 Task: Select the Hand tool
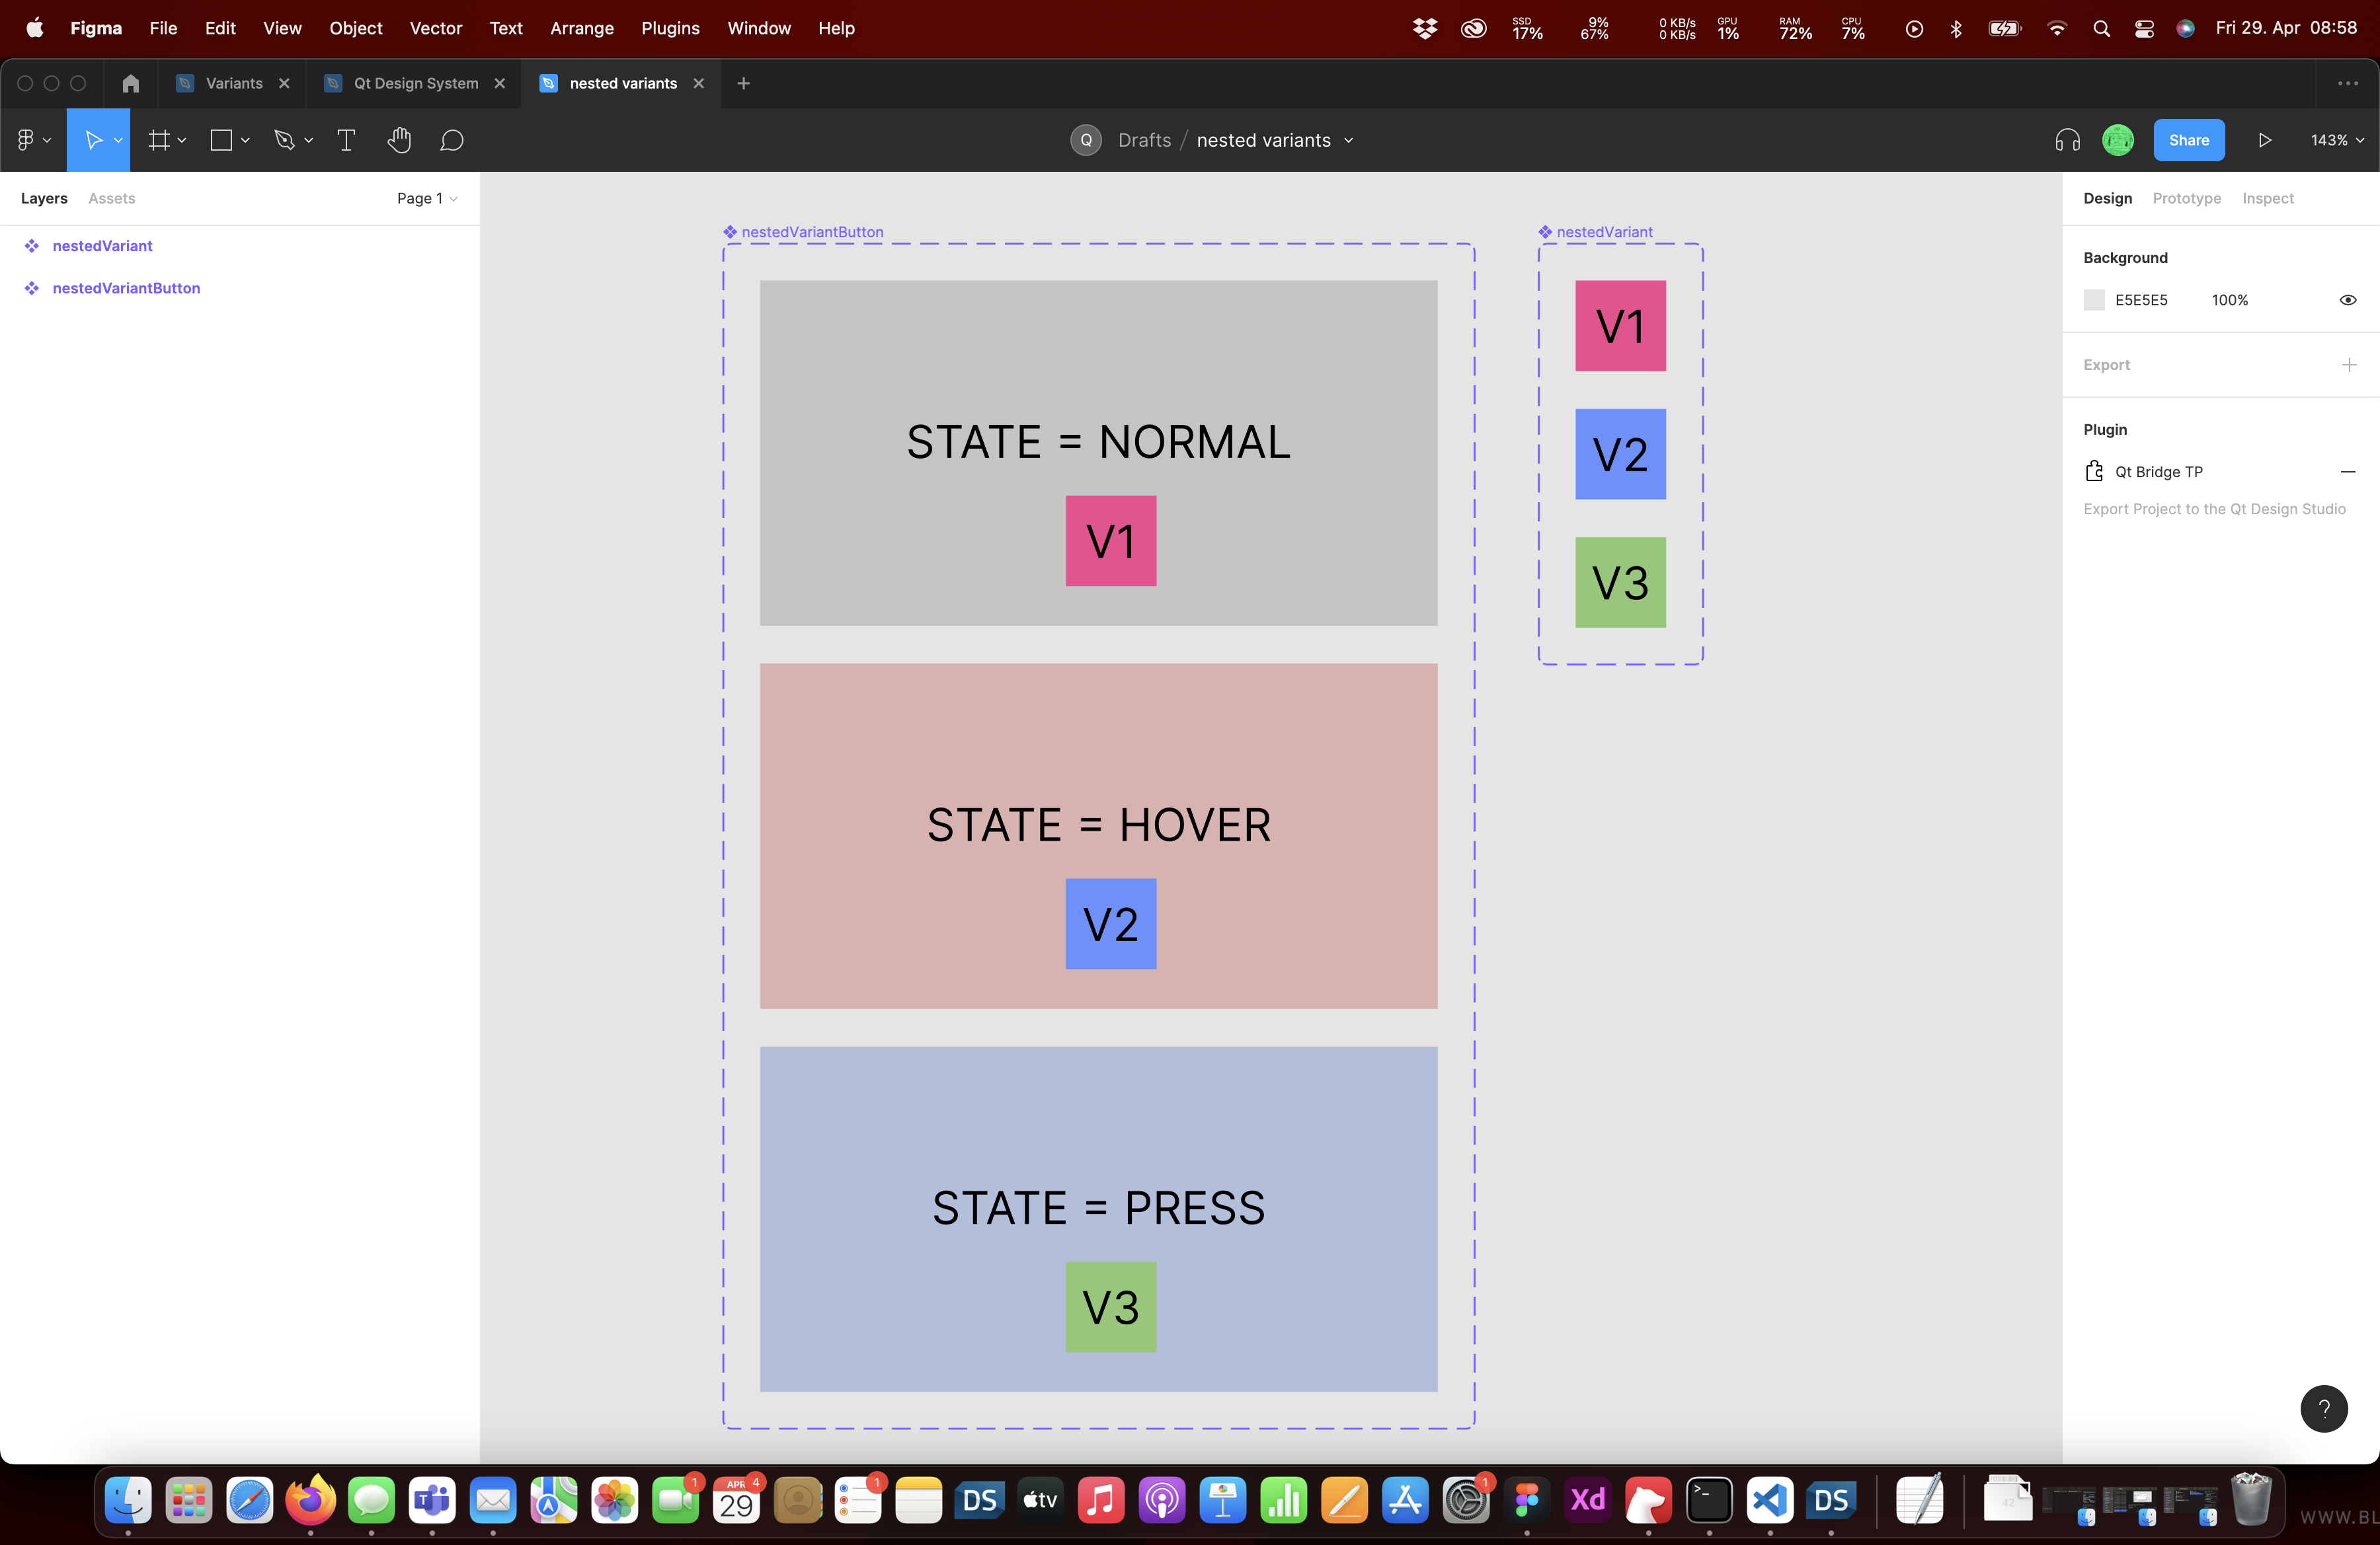399,140
